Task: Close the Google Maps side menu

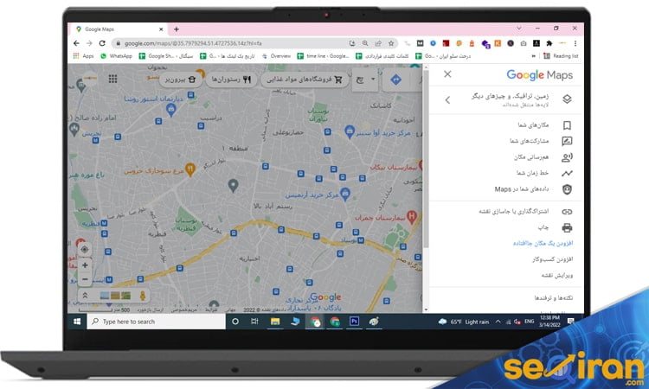Action: (x=447, y=74)
